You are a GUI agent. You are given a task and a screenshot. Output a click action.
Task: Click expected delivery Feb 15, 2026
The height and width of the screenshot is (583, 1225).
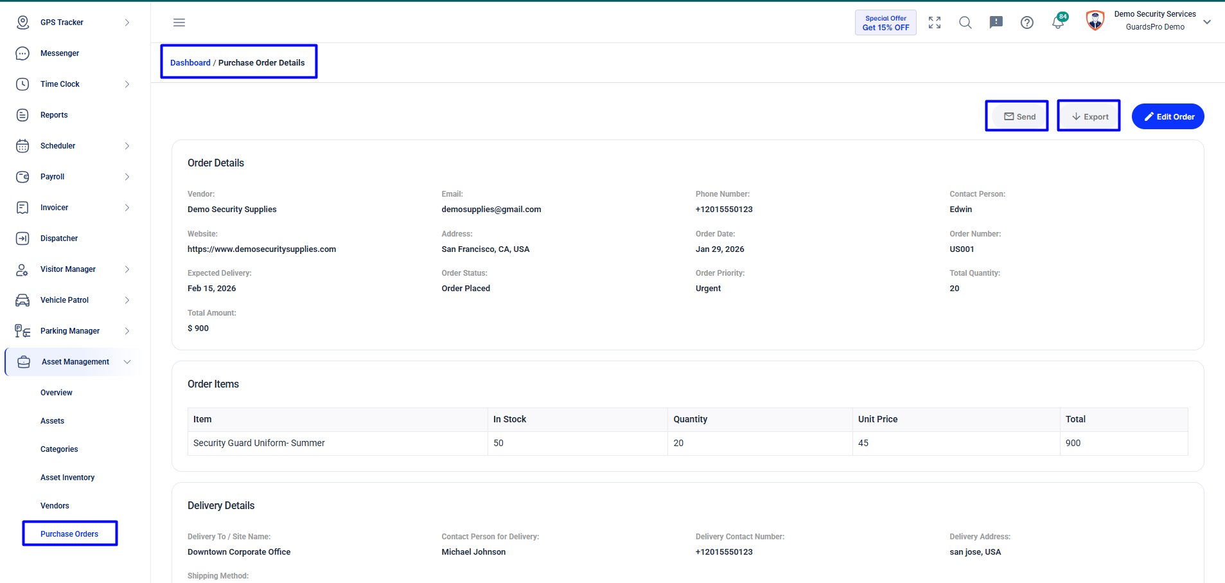211,289
